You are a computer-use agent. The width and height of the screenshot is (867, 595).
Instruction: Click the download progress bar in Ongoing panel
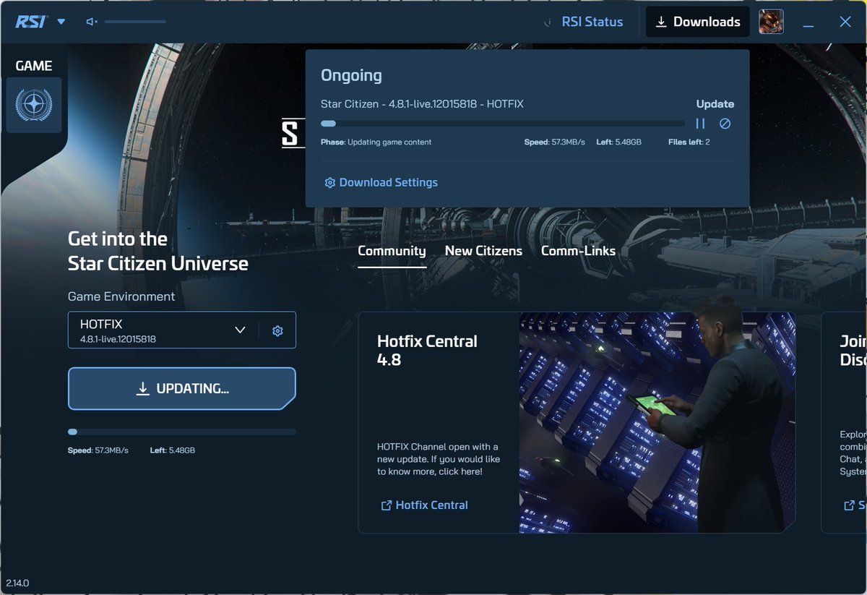(503, 124)
